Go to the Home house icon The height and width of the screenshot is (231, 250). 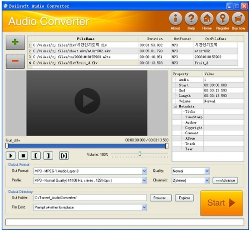point(207,19)
